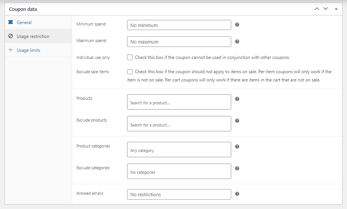Click the ticket icon next to General
The image size is (347, 209).
[x=11, y=22]
